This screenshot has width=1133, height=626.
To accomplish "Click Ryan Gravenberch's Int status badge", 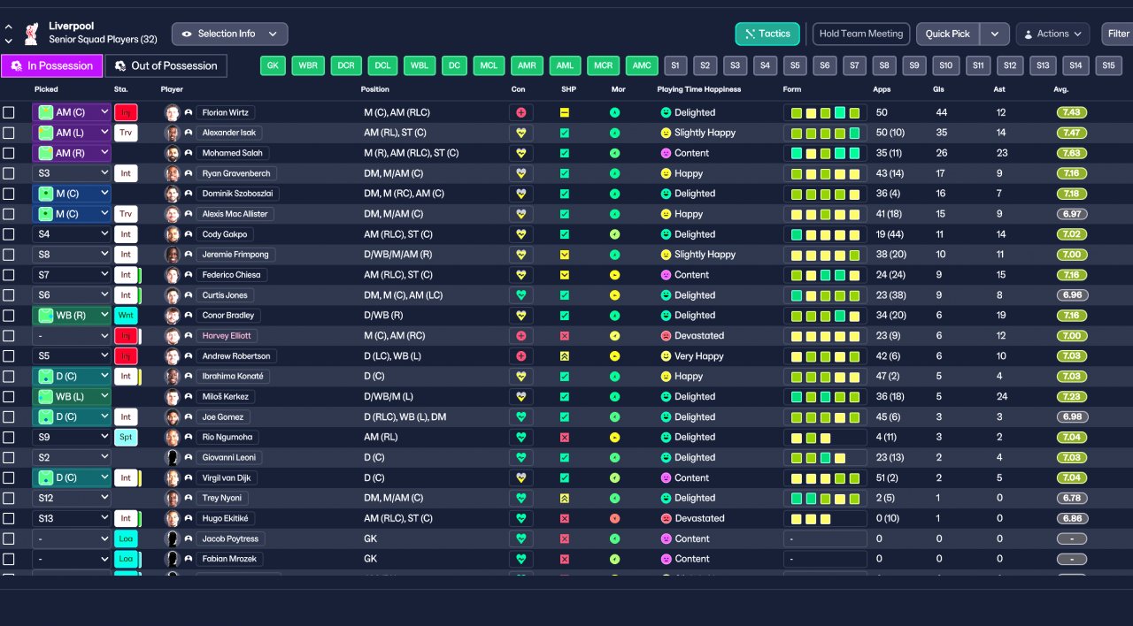I will coord(126,174).
